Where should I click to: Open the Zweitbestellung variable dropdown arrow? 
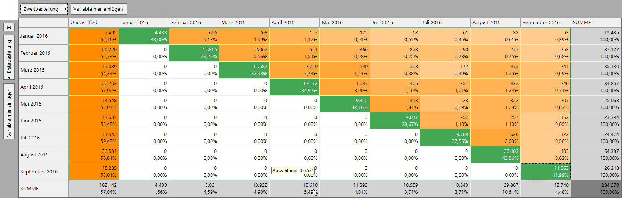65,9
